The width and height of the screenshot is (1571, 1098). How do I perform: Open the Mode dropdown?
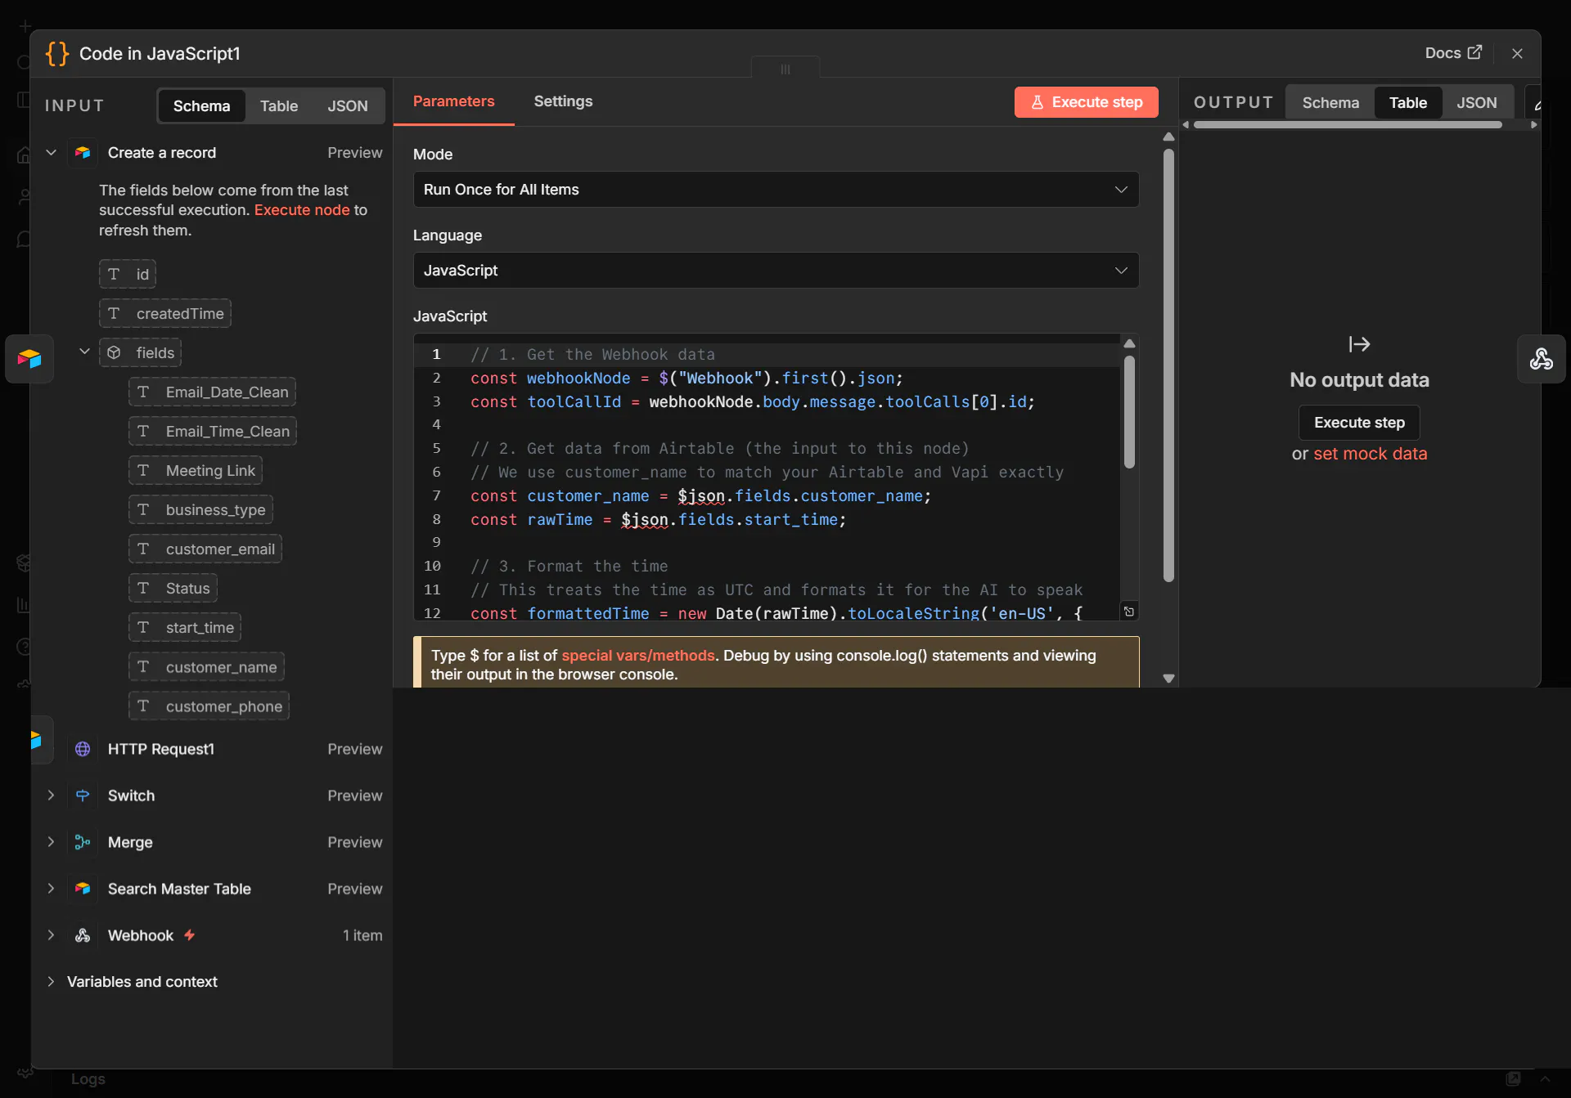point(776,189)
